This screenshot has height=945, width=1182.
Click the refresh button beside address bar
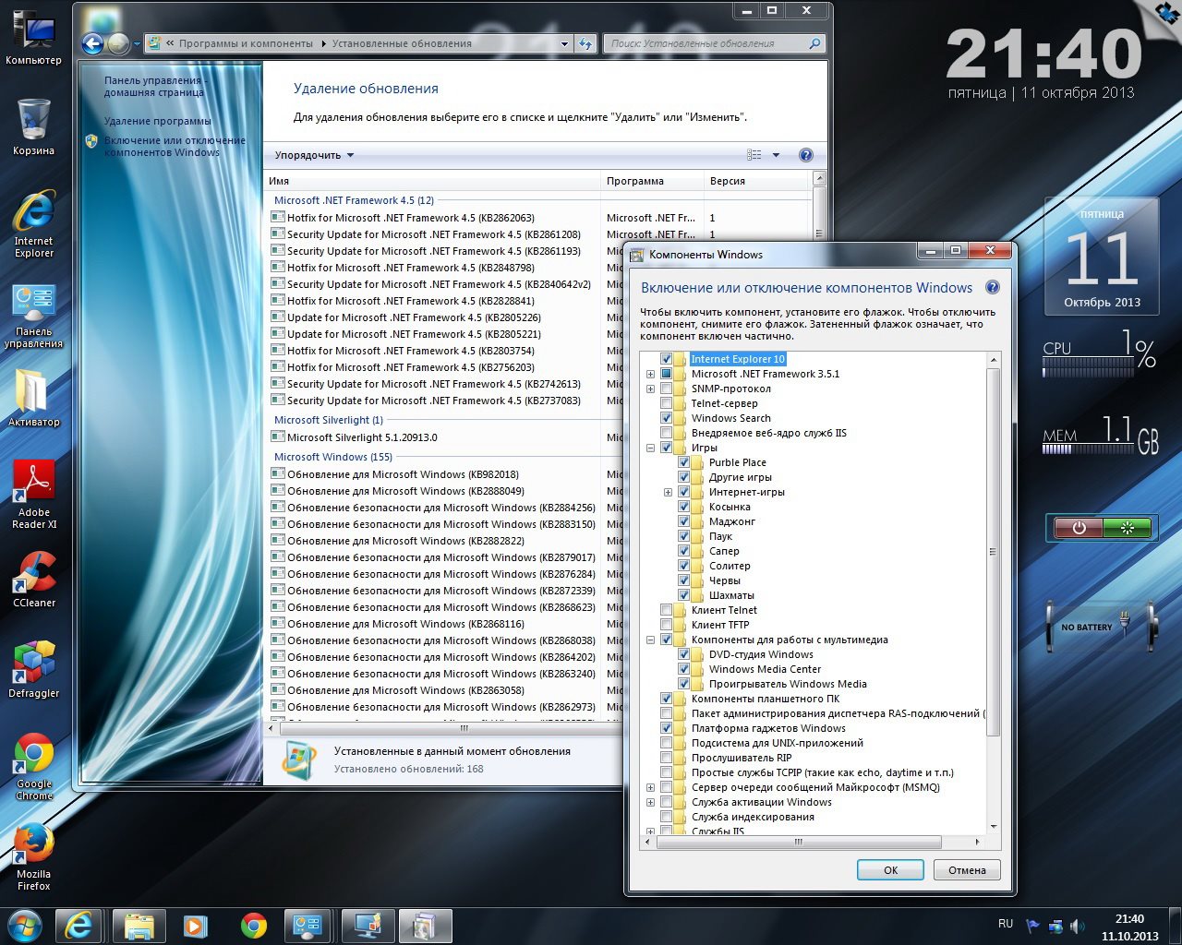pos(585,43)
